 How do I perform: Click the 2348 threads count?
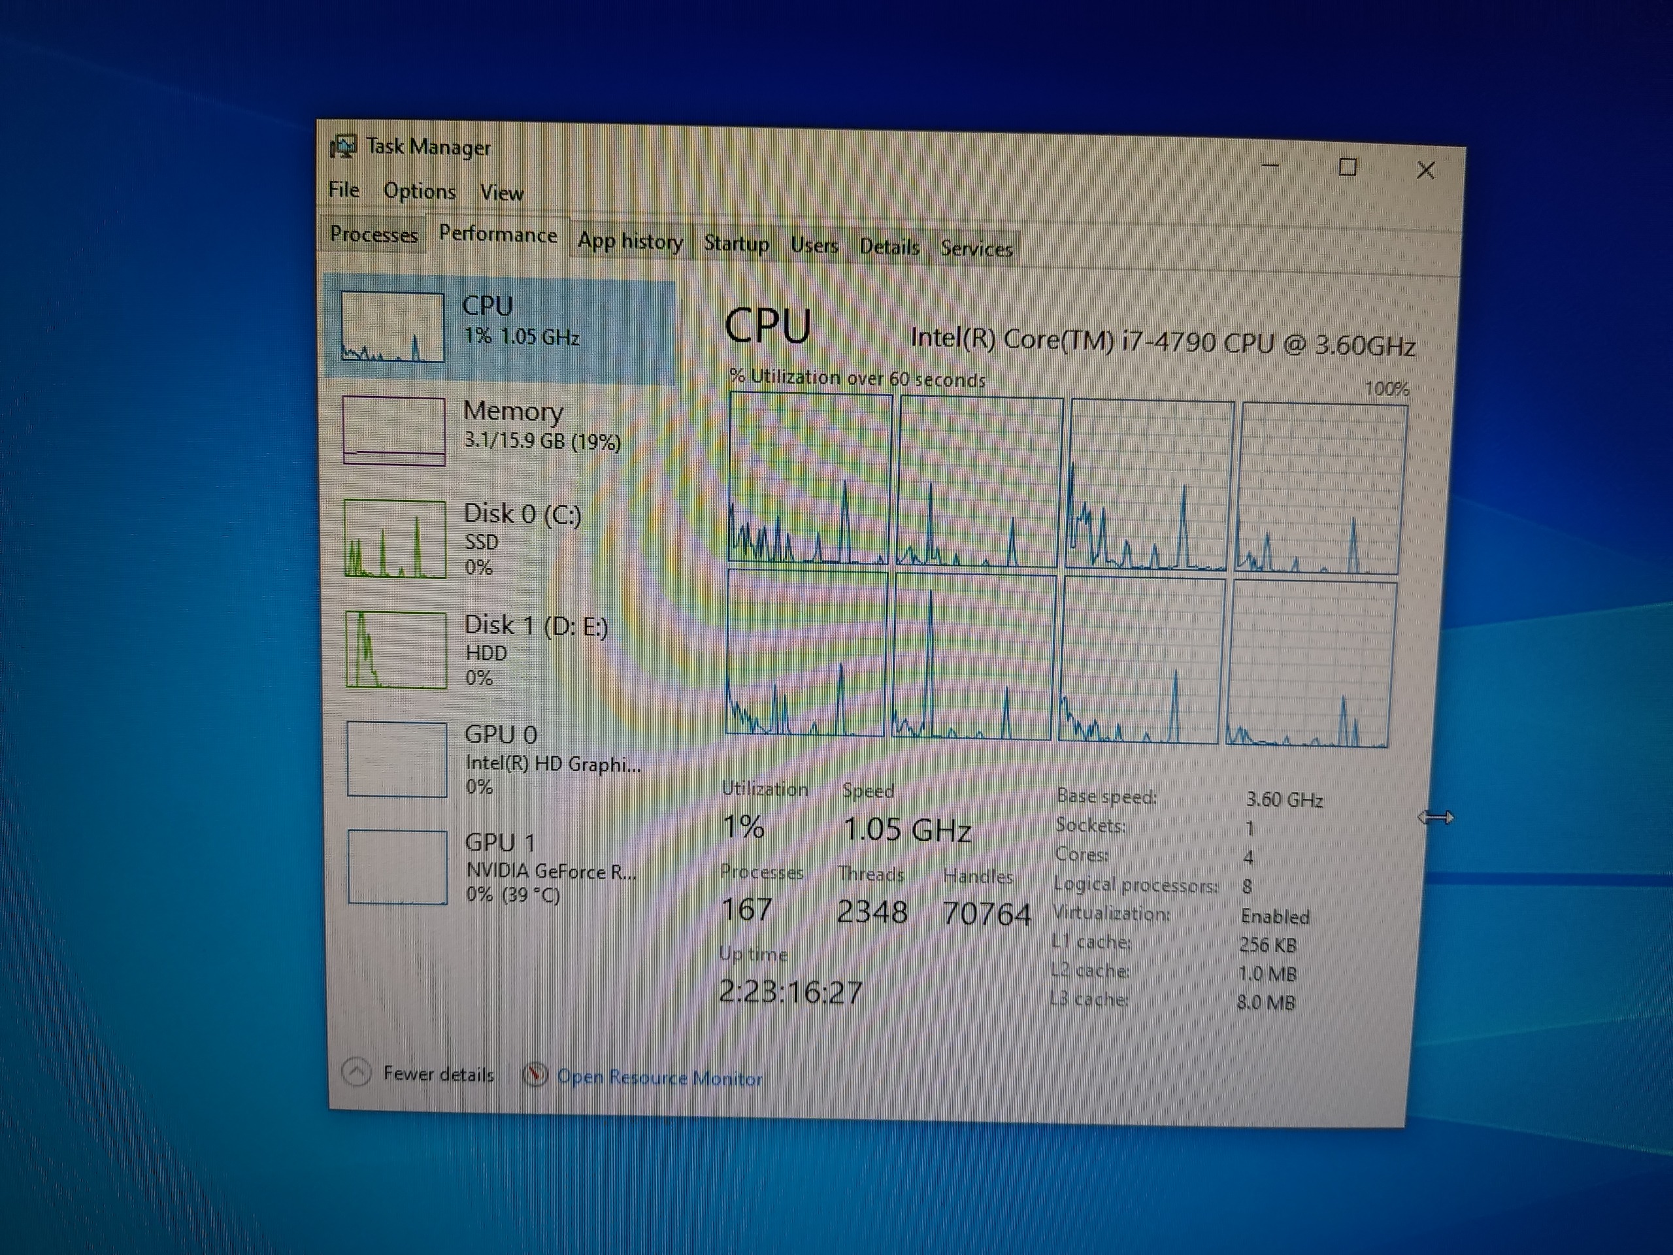871,912
